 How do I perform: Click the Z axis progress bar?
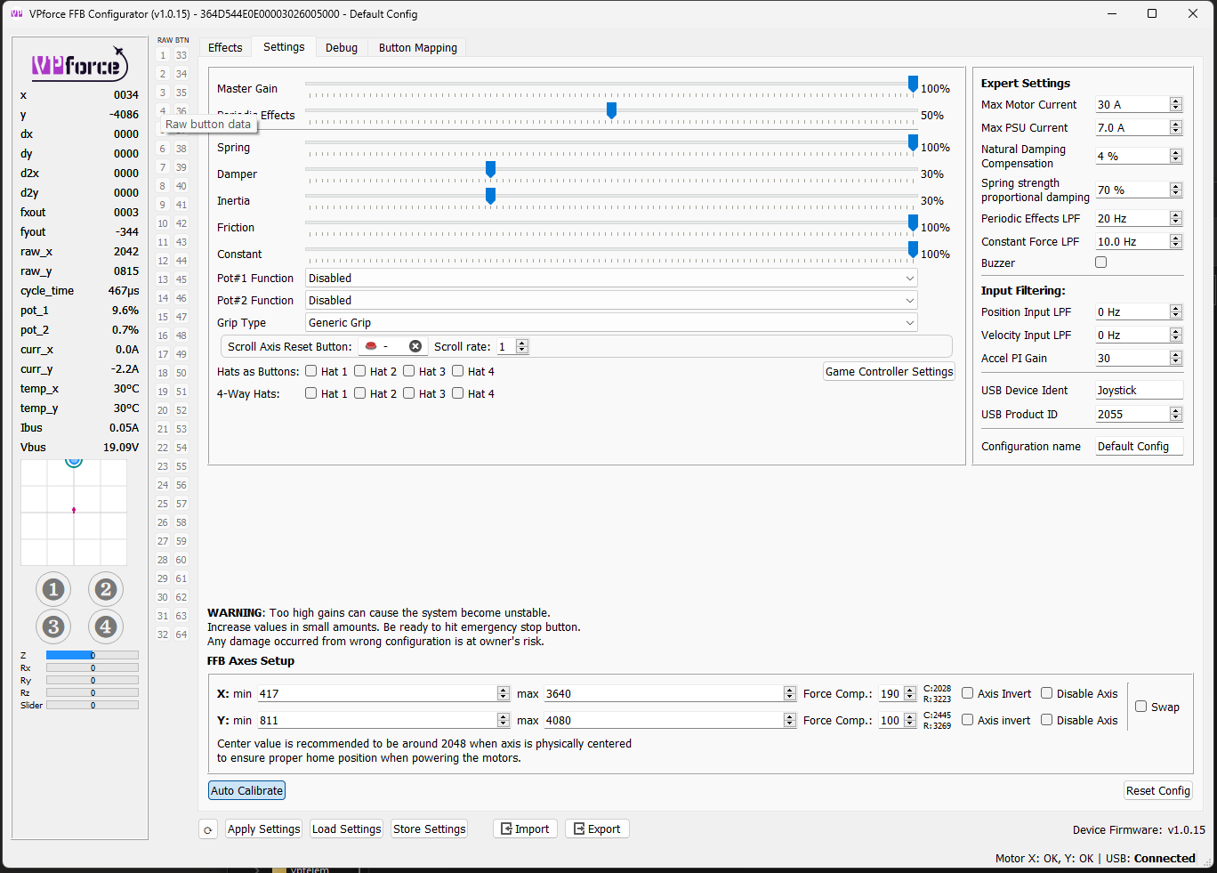point(93,655)
